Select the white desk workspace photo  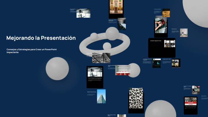184,32
